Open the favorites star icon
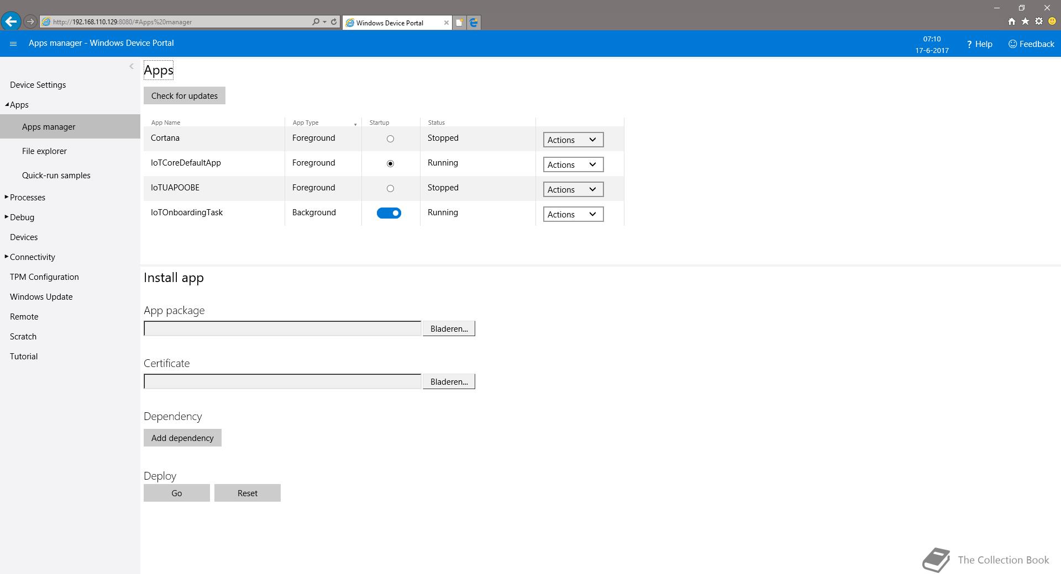Screen dimensions: 1061x574 point(1025,22)
